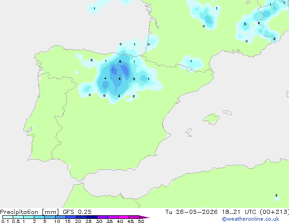Choose the 30 to 35 mm purple swatch
The width and height of the screenshot is (289, 223).
[x=102, y=217]
